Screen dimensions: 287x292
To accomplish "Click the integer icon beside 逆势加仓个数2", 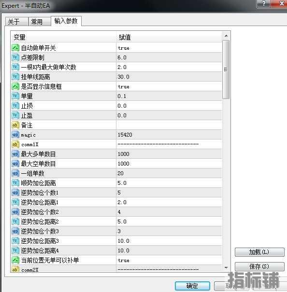I will 15,212.
